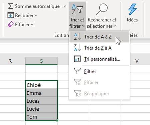
Task: Click the Recopier fill-down icon
Action: click(11, 15)
